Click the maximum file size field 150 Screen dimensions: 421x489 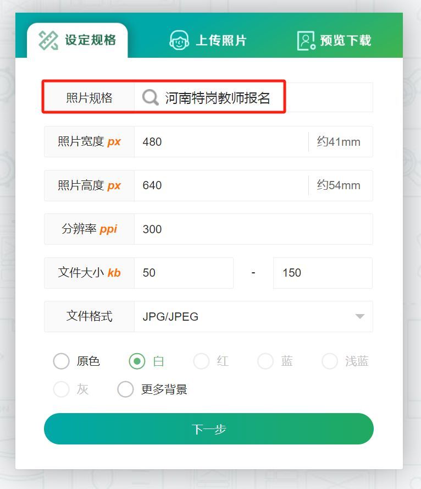[x=323, y=273]
